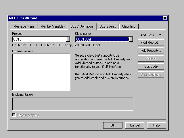Click the greyed-out Delete button

[x=151, y=58]
